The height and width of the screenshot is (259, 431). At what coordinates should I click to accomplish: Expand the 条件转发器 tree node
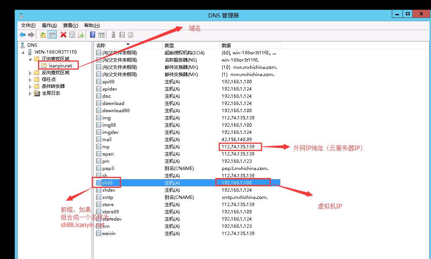(x=30, y=87)
